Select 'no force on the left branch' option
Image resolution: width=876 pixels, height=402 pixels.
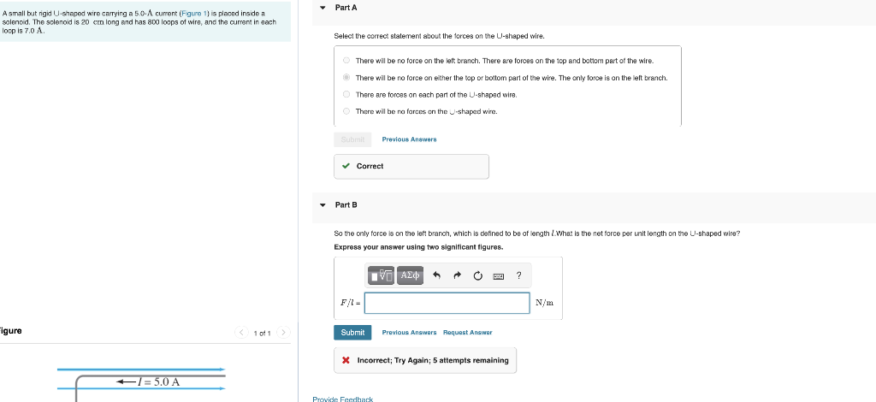click(x=346, y=61)
